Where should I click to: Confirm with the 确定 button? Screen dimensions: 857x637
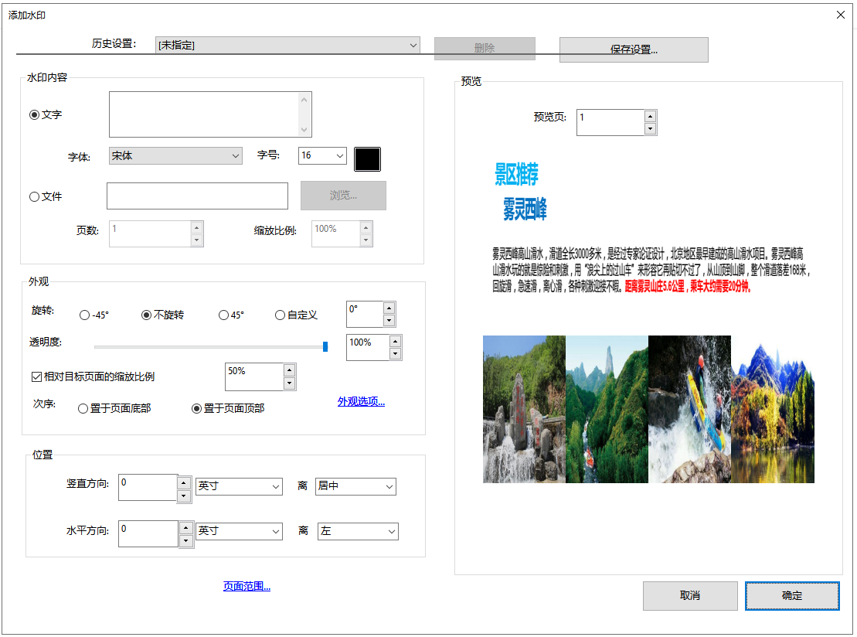(792, 595)
